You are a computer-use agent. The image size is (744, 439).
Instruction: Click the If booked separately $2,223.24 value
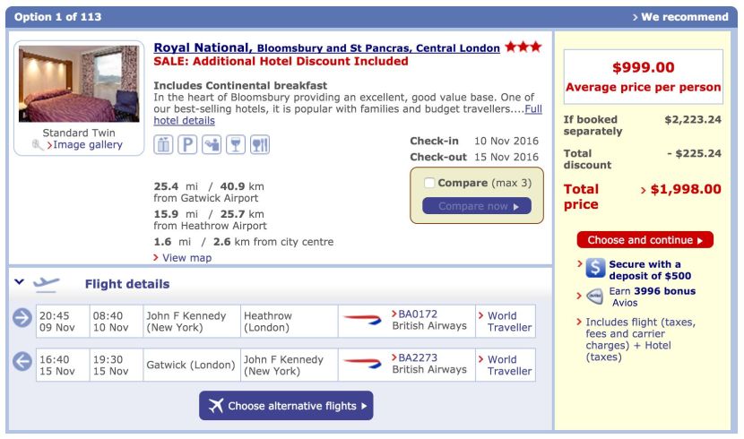(693, 119)
